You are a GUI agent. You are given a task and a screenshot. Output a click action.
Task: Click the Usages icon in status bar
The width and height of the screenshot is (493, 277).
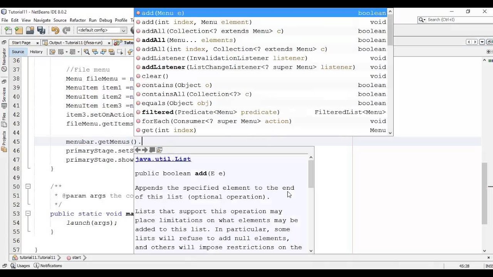[13, 266]
